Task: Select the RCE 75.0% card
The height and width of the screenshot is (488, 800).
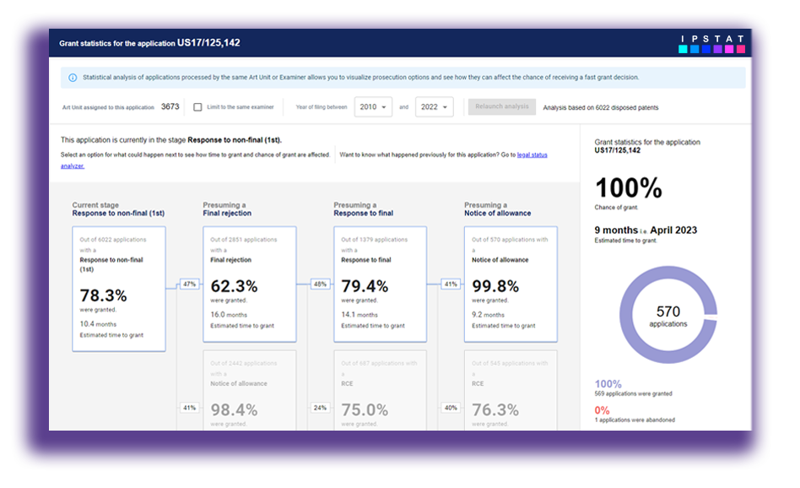Action: pyautogui.click(x=380, y=391)
